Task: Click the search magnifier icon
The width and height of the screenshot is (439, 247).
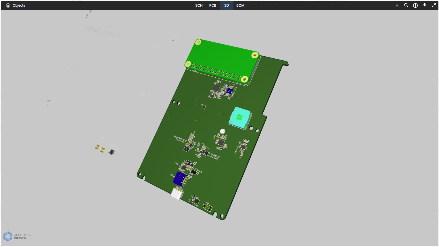Action: pyautogui.click(x=406, y=5)
